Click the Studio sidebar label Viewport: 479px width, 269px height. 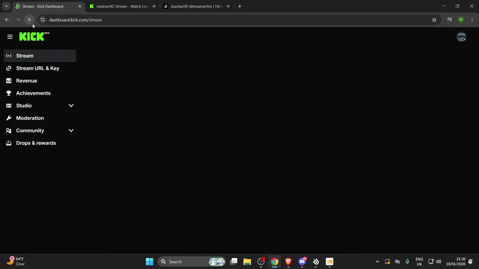24,106
